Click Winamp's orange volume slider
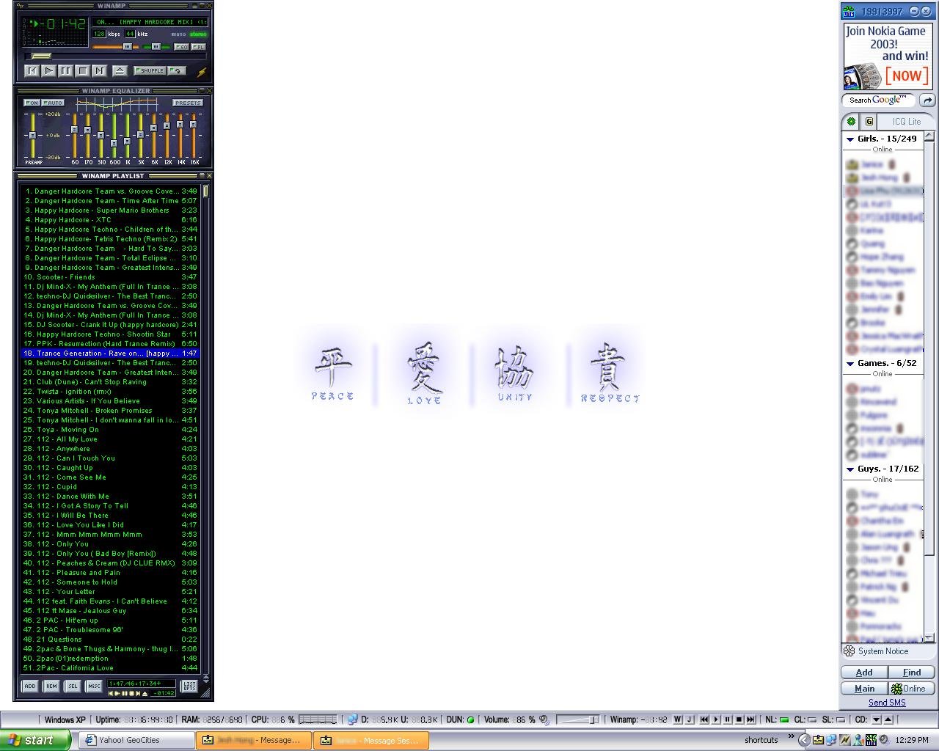Image resolution: width=939 pixels, height=751 pixels. pyautogui.click(x=114, y=47)
